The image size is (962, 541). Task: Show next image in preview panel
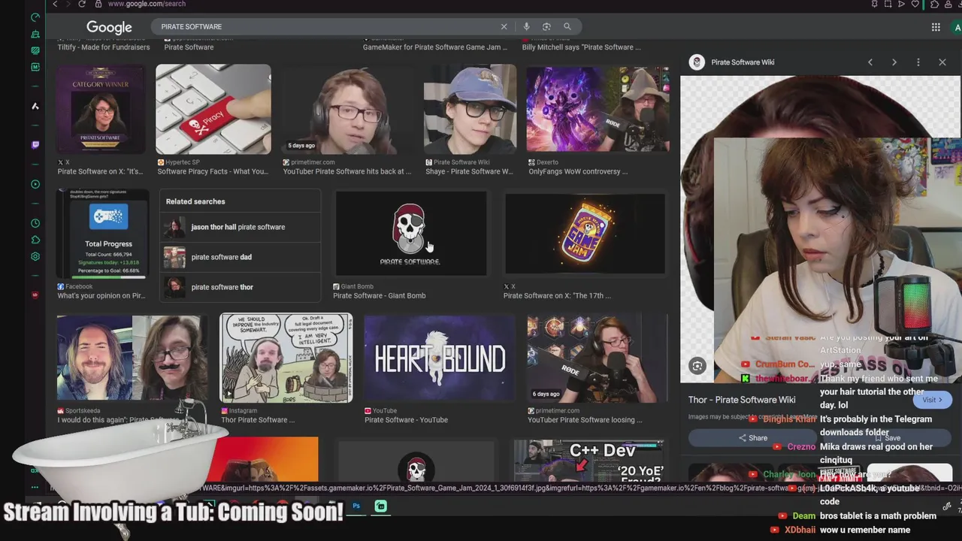(894, 62)
